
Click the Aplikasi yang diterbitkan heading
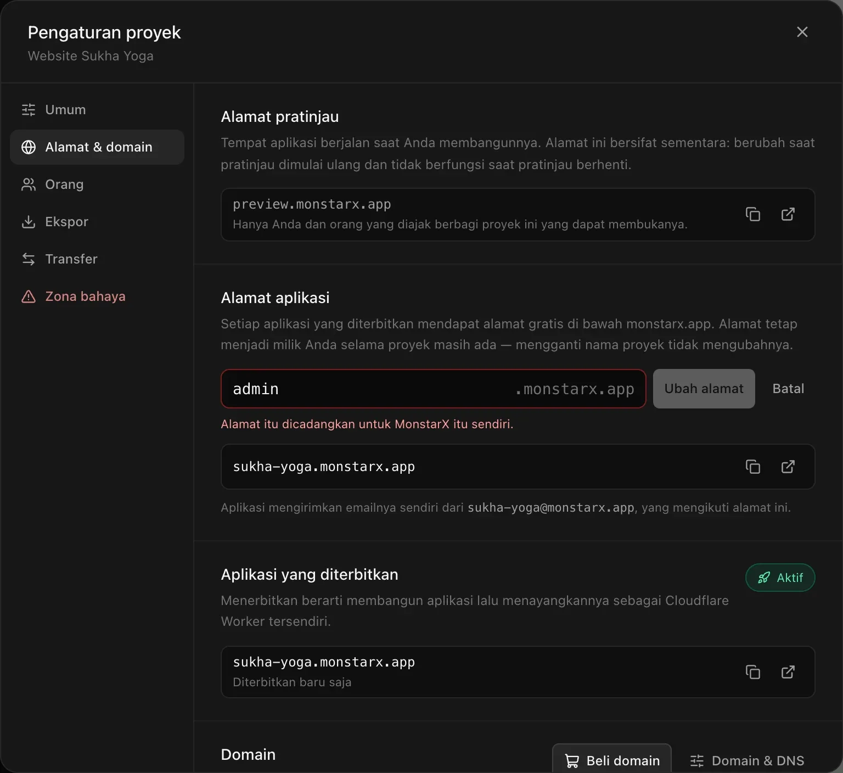pos(310,575)
